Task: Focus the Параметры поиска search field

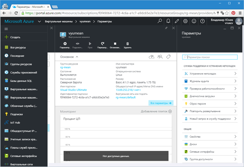Action: pyautogui.click(x=210, y=57)
